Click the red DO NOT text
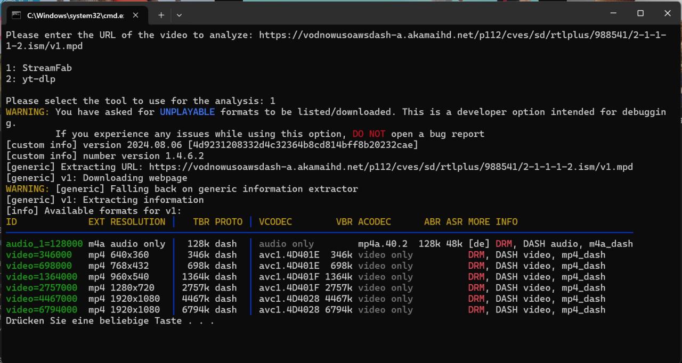The width and height of the screenshot is (682, 363). click(369, 134)
